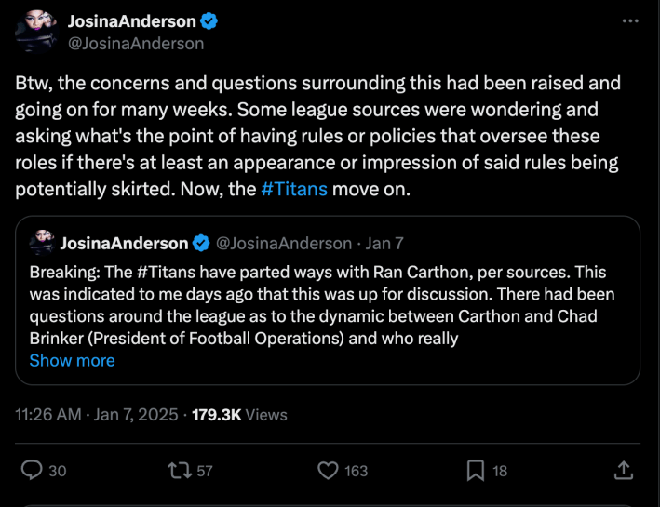660x507 pixels.
Task: Open the reply icon on the tweet
Action: (31, 471)
